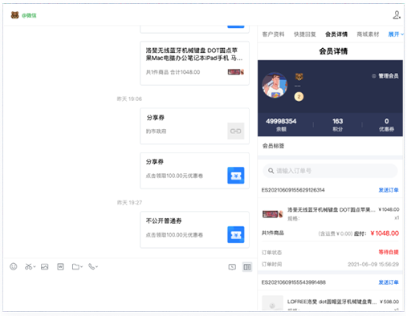Expand phone call options arrow

pyautogui.click(x=96, y=267)
